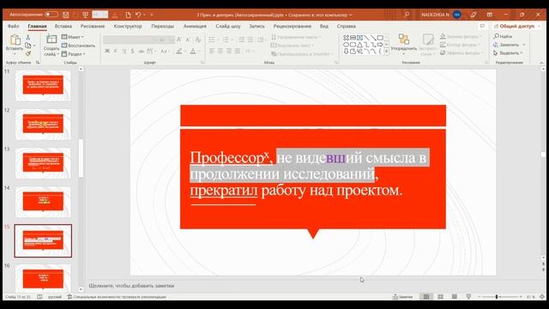Adjust the zoom slider handle
Image resolution: width=549 pixels, height=309 pixels.
point(497,297)
